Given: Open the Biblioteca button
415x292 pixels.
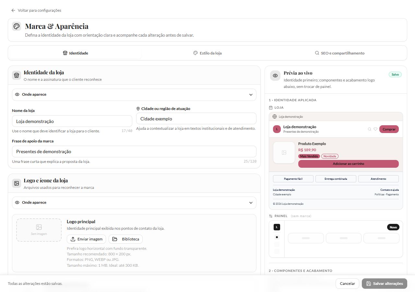Looking at the screenshot, I should coord(125,239).
